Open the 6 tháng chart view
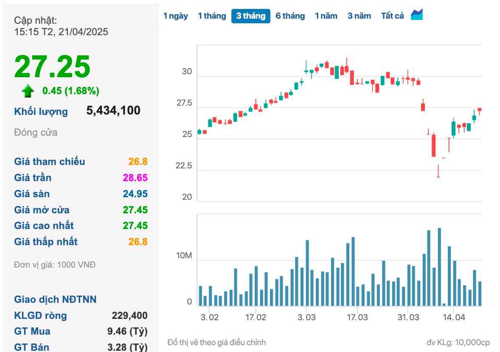The height and width of the screenshot is (352, 500). (x=290, y=15)
